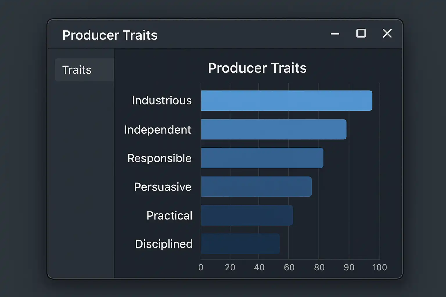Image resolution: width=446 pixels, height=297 pixels.
Task: Click the Industrious category label
Action: (162, 101)
